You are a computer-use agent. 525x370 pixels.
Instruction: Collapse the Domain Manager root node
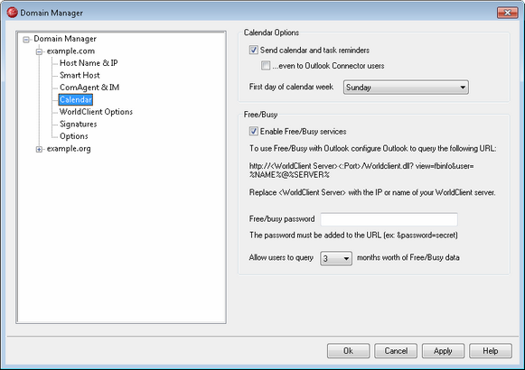[26, 40]
